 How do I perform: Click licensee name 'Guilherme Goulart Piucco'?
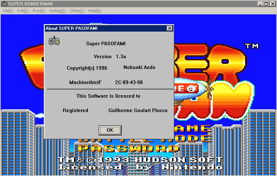(138, 110)
